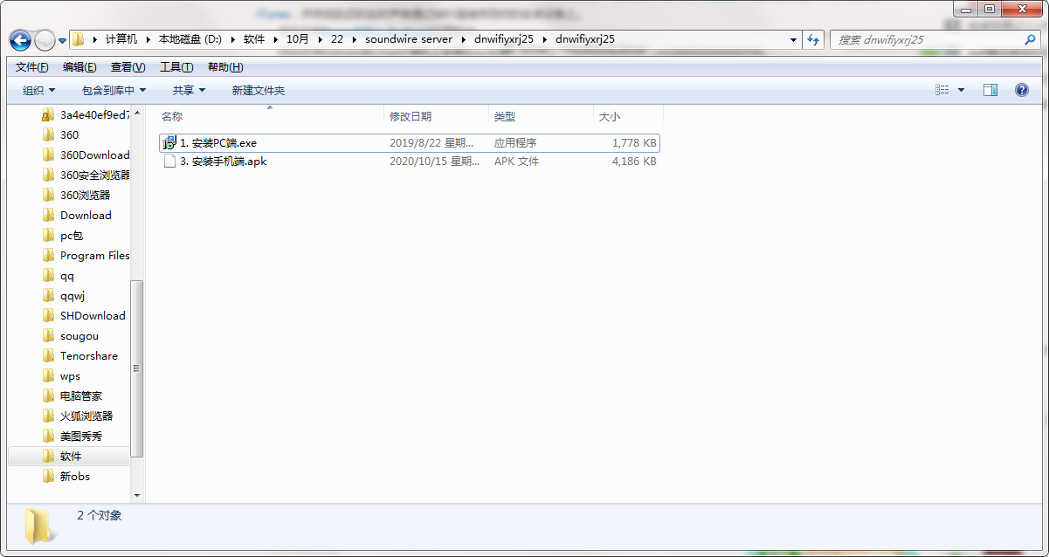Click the folder icon in the address bar
This screenshot has width=1049, height=557.
(77, 39)
